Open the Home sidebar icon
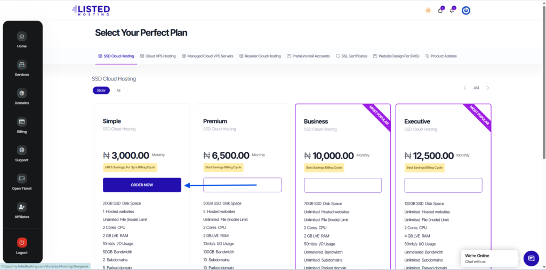The height and width of the screenshot is (270, 546). click(x=21, y=37)
